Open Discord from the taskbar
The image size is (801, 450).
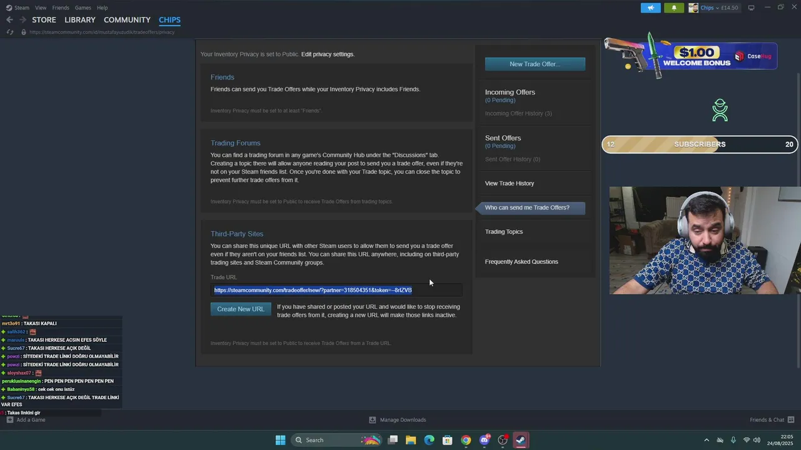coord(484,440)
